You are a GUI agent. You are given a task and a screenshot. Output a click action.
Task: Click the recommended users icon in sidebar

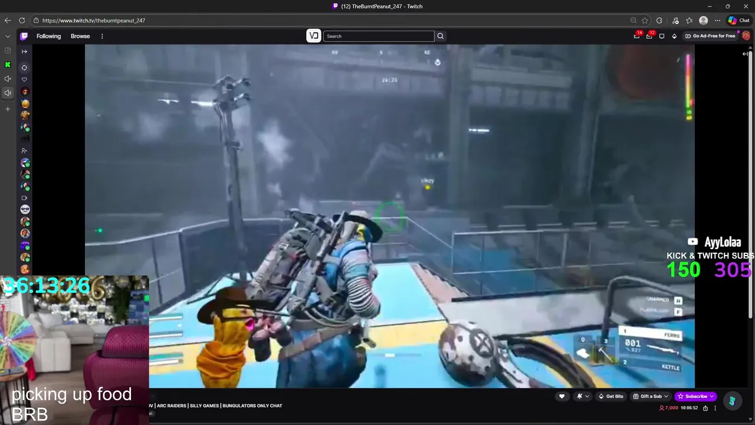(x=24, y=151)
